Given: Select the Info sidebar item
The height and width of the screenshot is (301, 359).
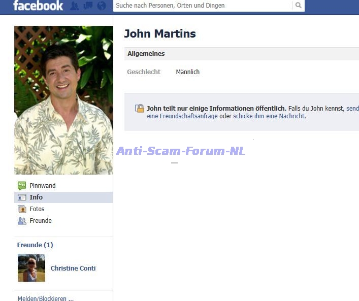Looking at the screenshot, I should tap(36, 197).
